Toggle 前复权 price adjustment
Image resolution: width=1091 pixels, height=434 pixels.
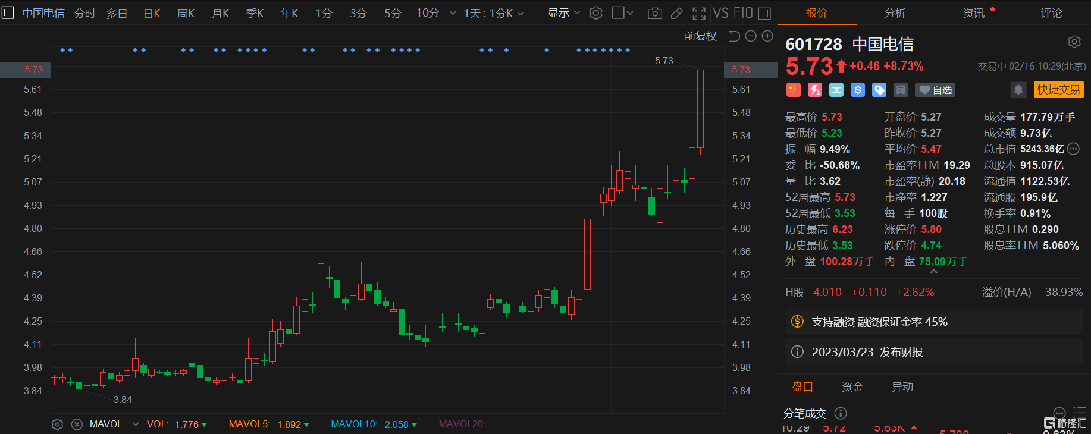(700, 36)
